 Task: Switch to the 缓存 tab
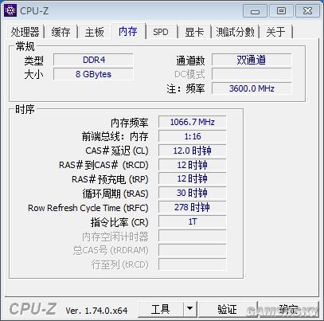[61, 32]
